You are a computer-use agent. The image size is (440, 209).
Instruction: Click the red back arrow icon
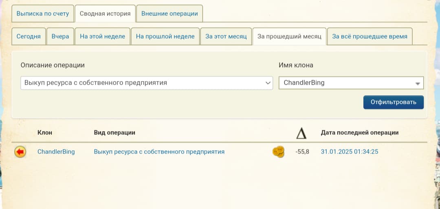pyautogui.click(x=20, y=152)
